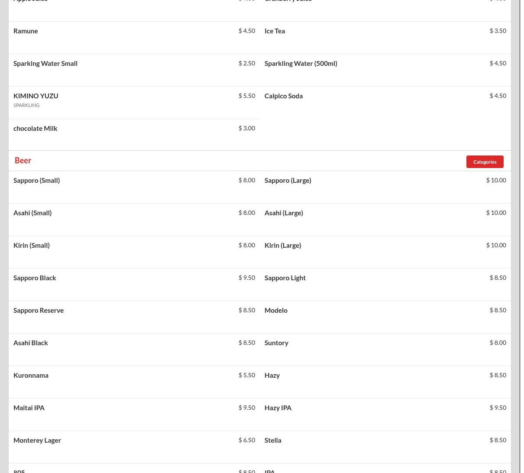Image resolution: width=524 pixels, height=473 pixels.
Task: Click the $ 9.50 Sapporo Black price
Action: point(246,278)
